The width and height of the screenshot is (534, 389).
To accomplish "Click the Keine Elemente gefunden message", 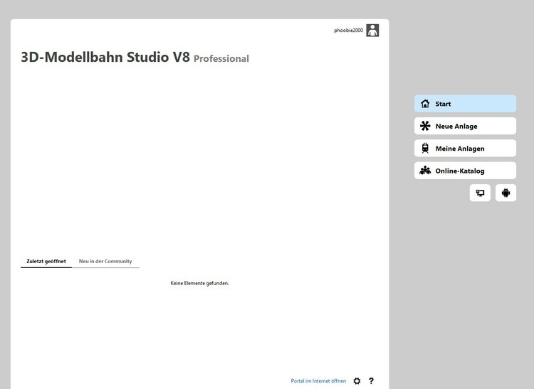I will (199, 283).
